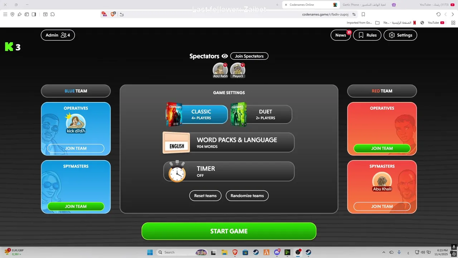Open Brave browser from taskbar
This screenshot has width=458, height=258.
point(235,252)
